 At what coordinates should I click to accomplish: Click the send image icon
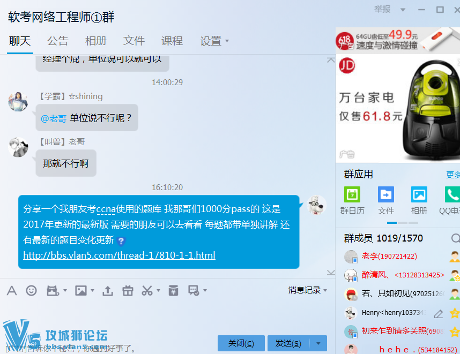[x=80, y=290]
